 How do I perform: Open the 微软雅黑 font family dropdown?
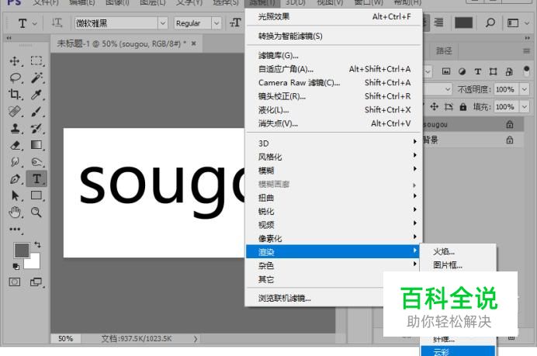coord(163,23)
